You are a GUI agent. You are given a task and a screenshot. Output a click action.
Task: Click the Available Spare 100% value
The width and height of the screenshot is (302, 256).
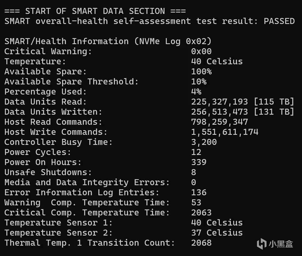click(201, 72)
